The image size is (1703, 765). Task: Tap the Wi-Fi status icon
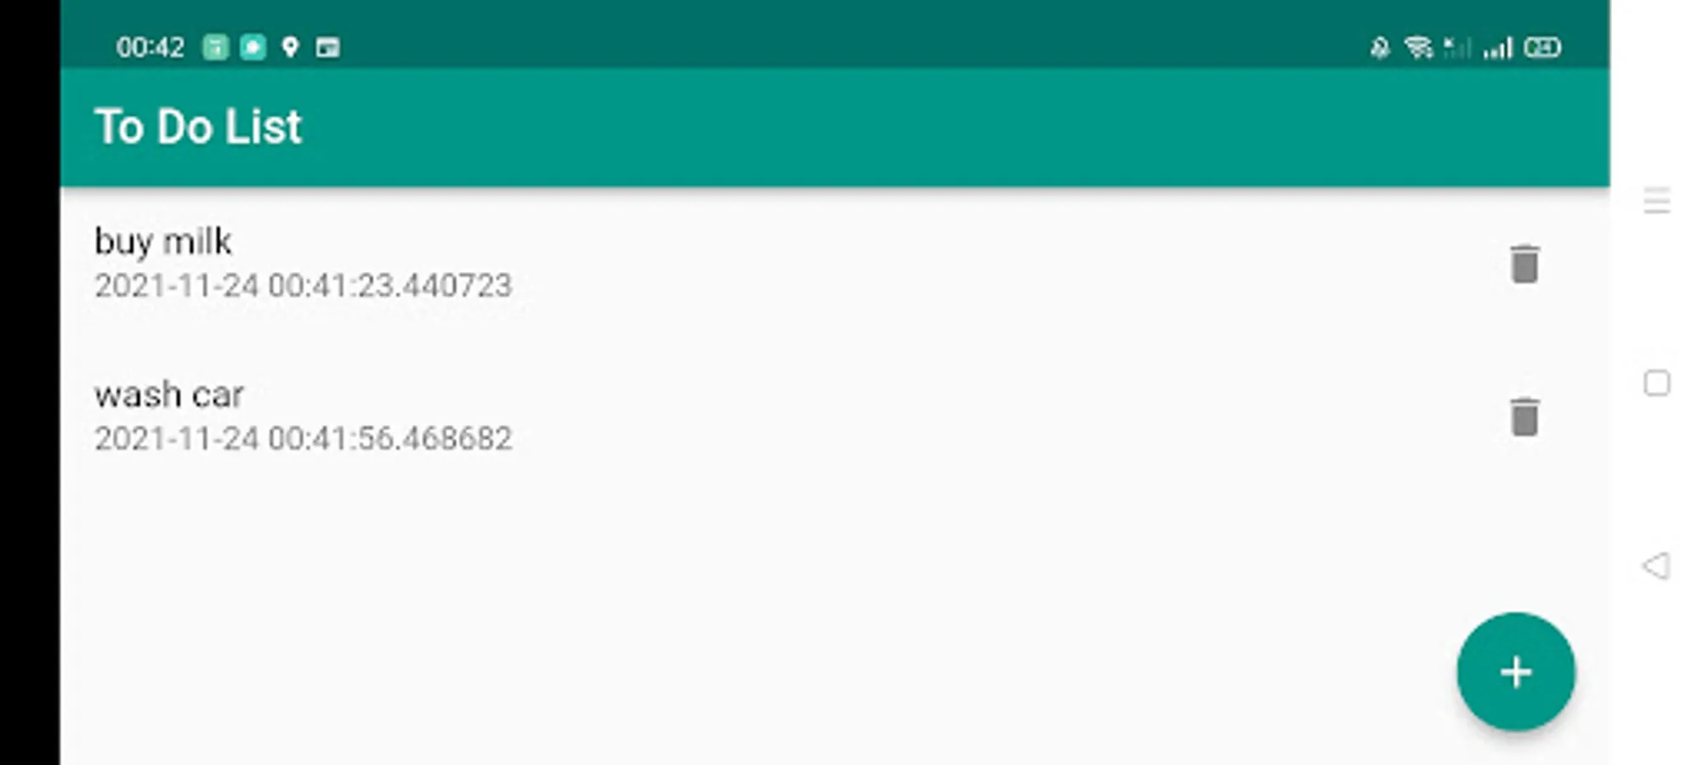point(1417,48)
